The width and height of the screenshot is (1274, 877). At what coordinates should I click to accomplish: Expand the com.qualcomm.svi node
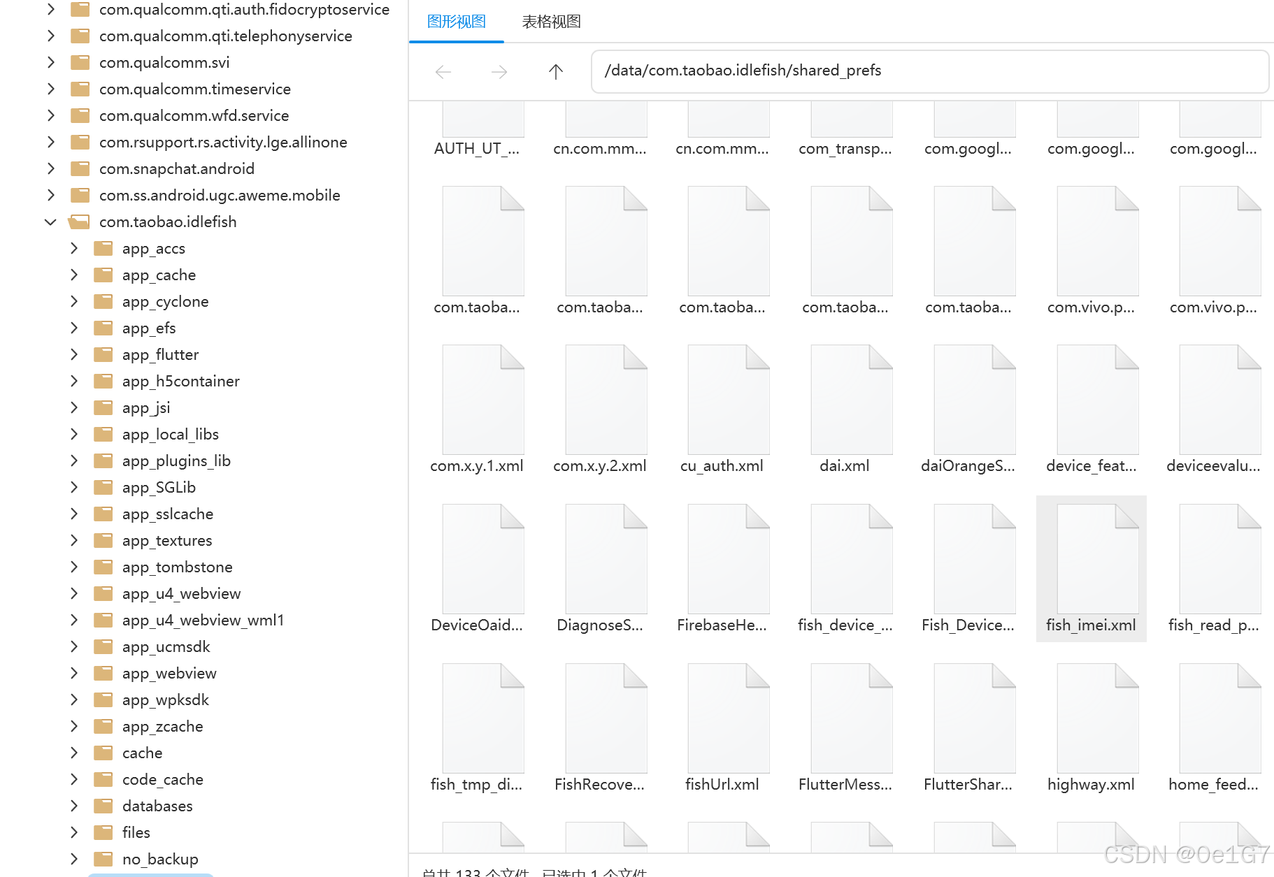pos(50,62)
